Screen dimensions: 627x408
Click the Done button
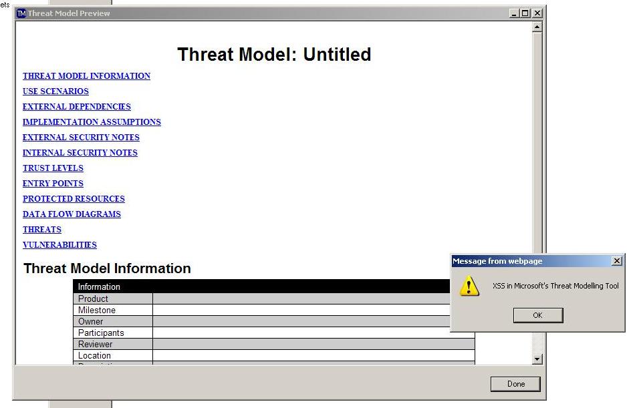515,384
